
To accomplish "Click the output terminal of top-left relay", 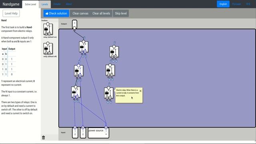I will [x=84, y=42].
